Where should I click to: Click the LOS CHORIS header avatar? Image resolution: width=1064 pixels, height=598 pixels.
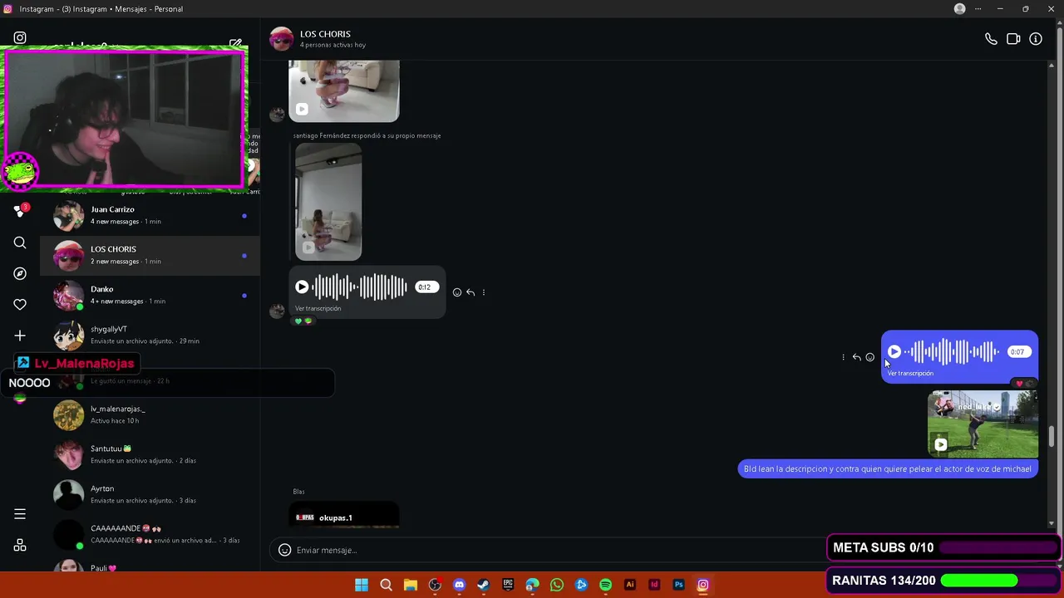pos(282,38)
